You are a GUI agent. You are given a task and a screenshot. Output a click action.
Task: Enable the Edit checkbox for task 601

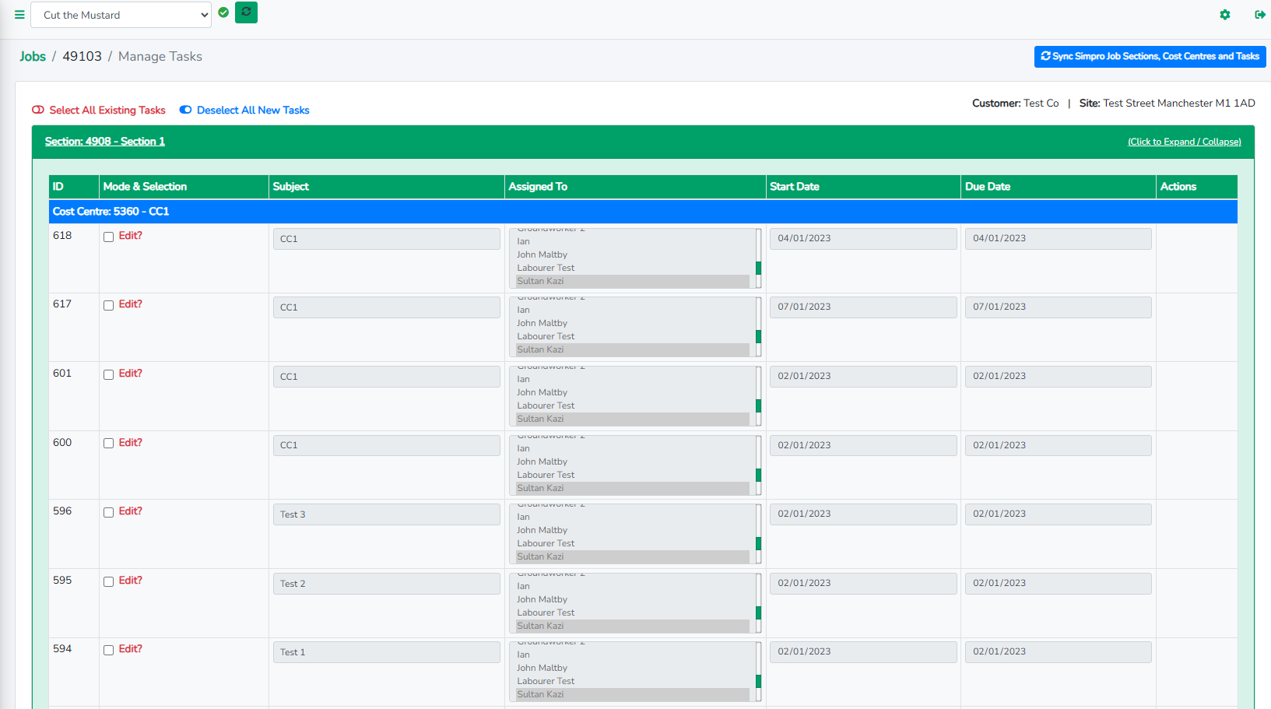(x=109, y=374)
